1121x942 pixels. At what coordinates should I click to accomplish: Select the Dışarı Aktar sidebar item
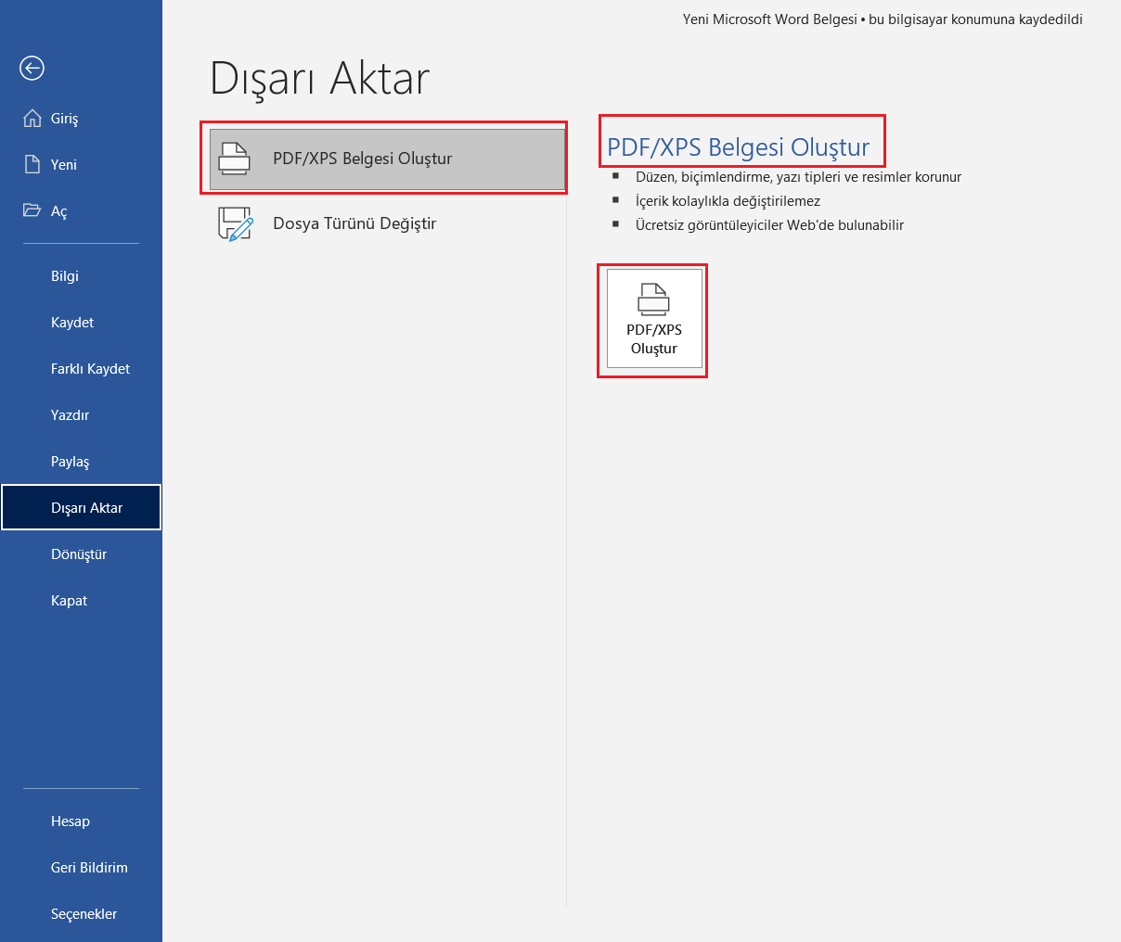81,508
